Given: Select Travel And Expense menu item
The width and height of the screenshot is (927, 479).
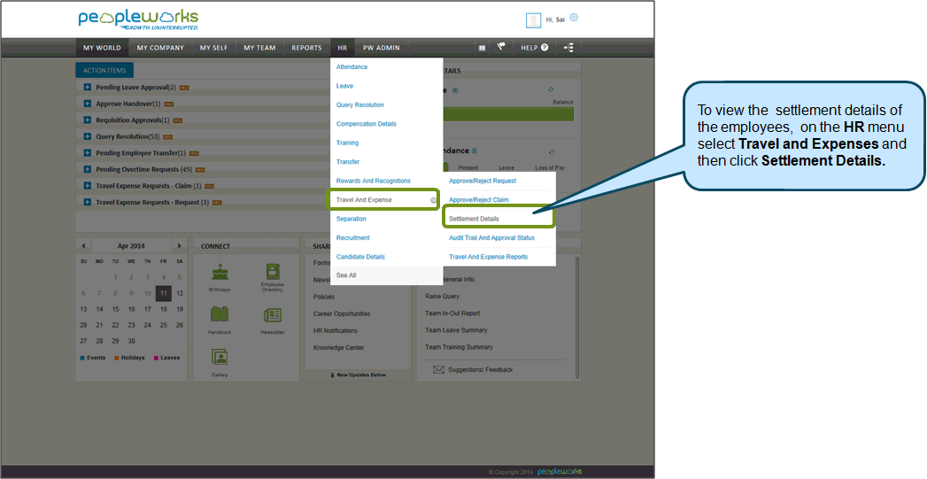Looking at the screenshot, I should (x=383, y=200).
